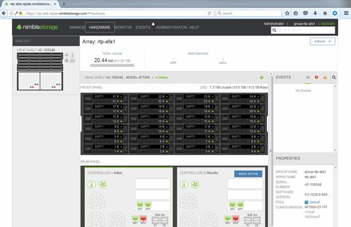Click the drive tray icon beside the shelf thumbnail
The image size is (351, 227).
click(72, 61)
